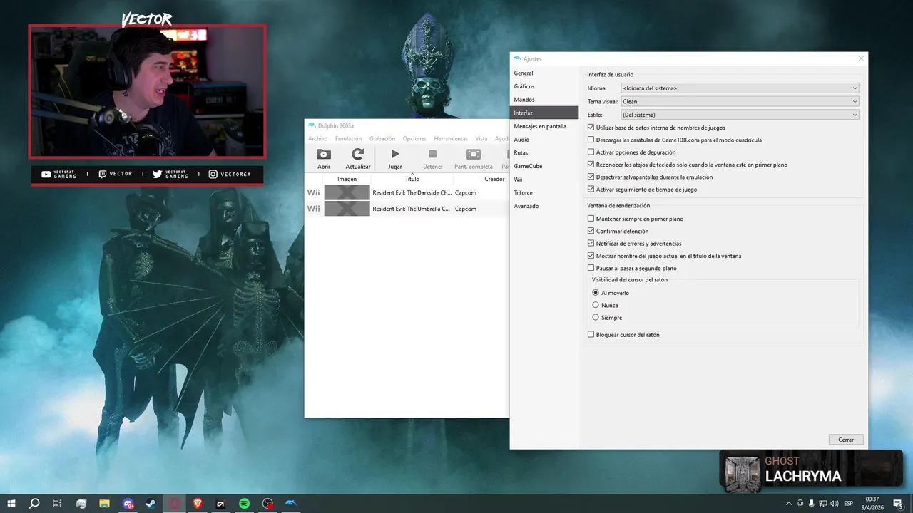Image resolution: width=913 pixels, height=513 pixels.
Task: Switch to Rutas settings tab
Action: pyautogui.click(x=544, y=152)
